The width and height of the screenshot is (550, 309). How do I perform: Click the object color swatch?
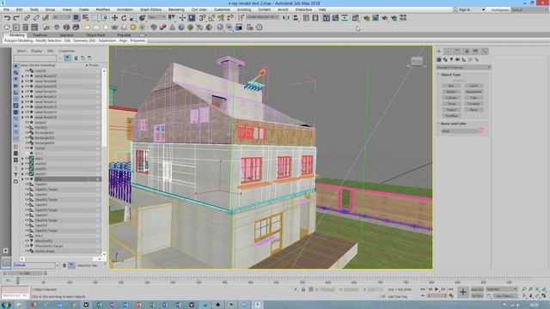click(x=482, y=131)
